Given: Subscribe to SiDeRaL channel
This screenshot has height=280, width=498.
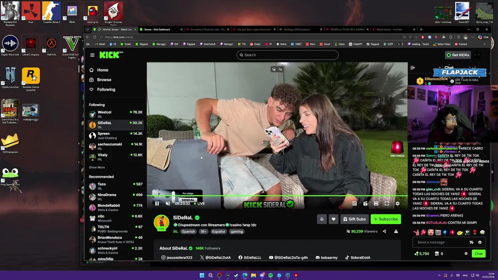Looking at the screenshot, I should pos(386,219).
